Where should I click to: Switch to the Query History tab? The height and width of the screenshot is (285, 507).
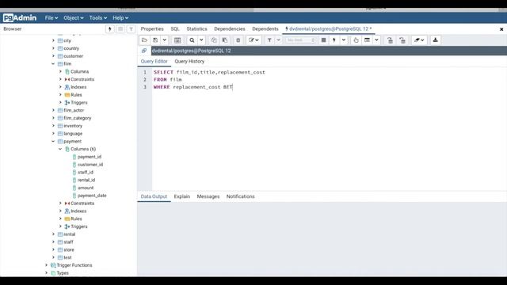189,62
